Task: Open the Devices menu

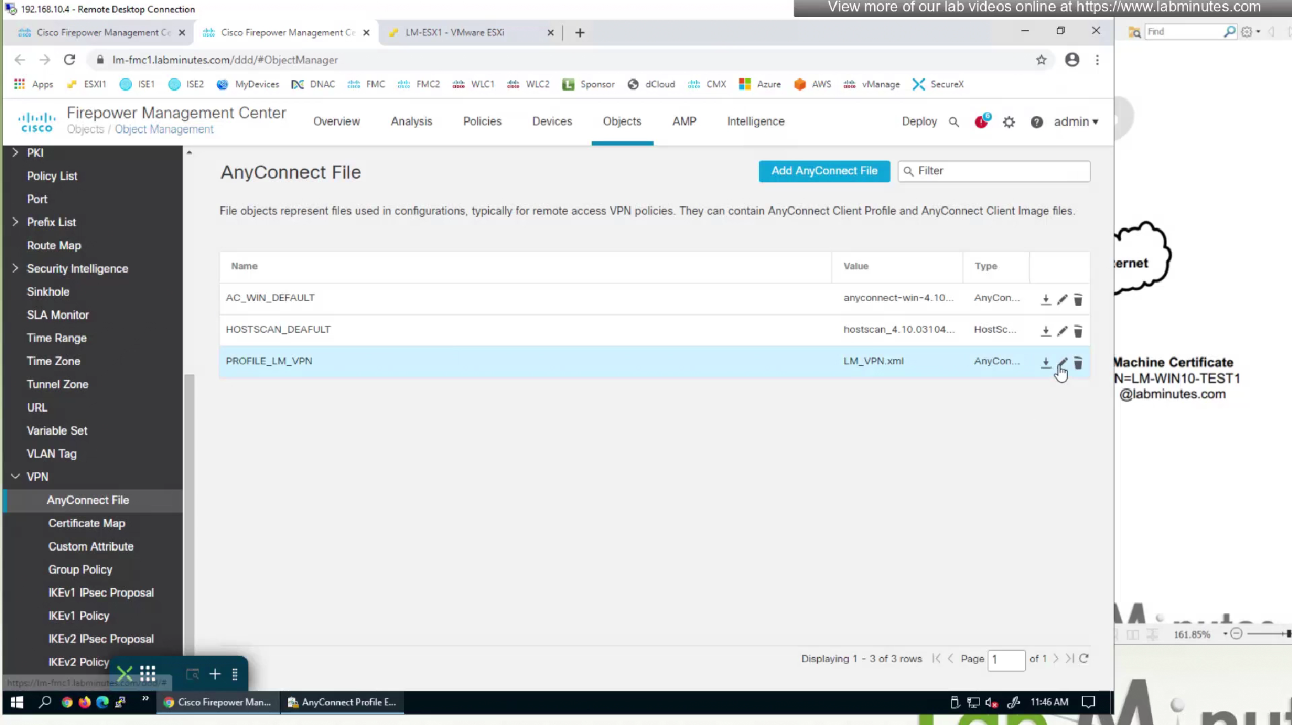Action: click(552, 122)
